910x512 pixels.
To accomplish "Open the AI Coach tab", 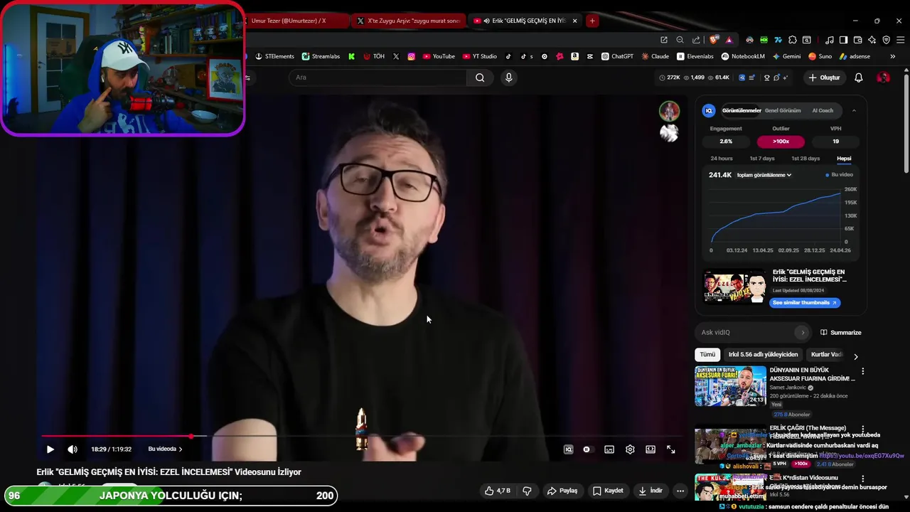I will [823, 110].
